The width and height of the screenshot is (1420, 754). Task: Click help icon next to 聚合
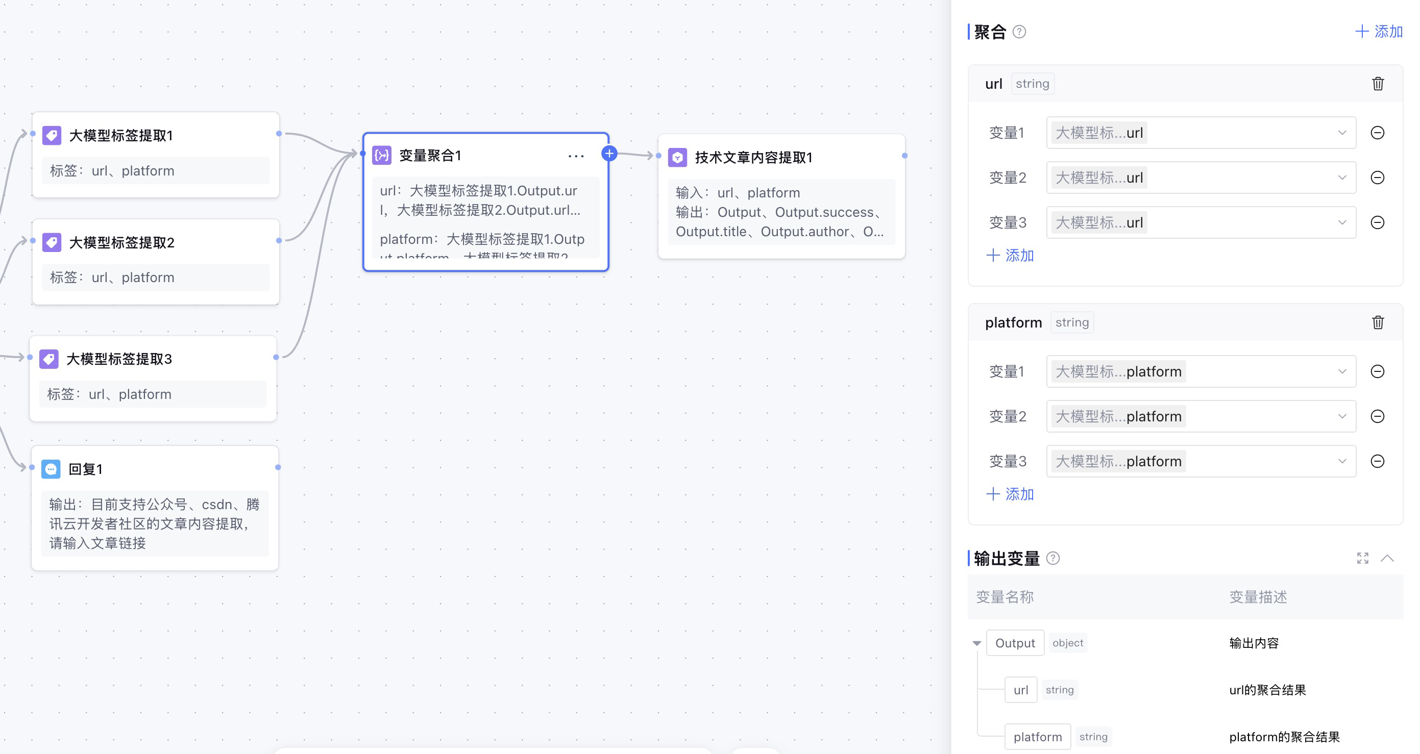[1019, 32]
